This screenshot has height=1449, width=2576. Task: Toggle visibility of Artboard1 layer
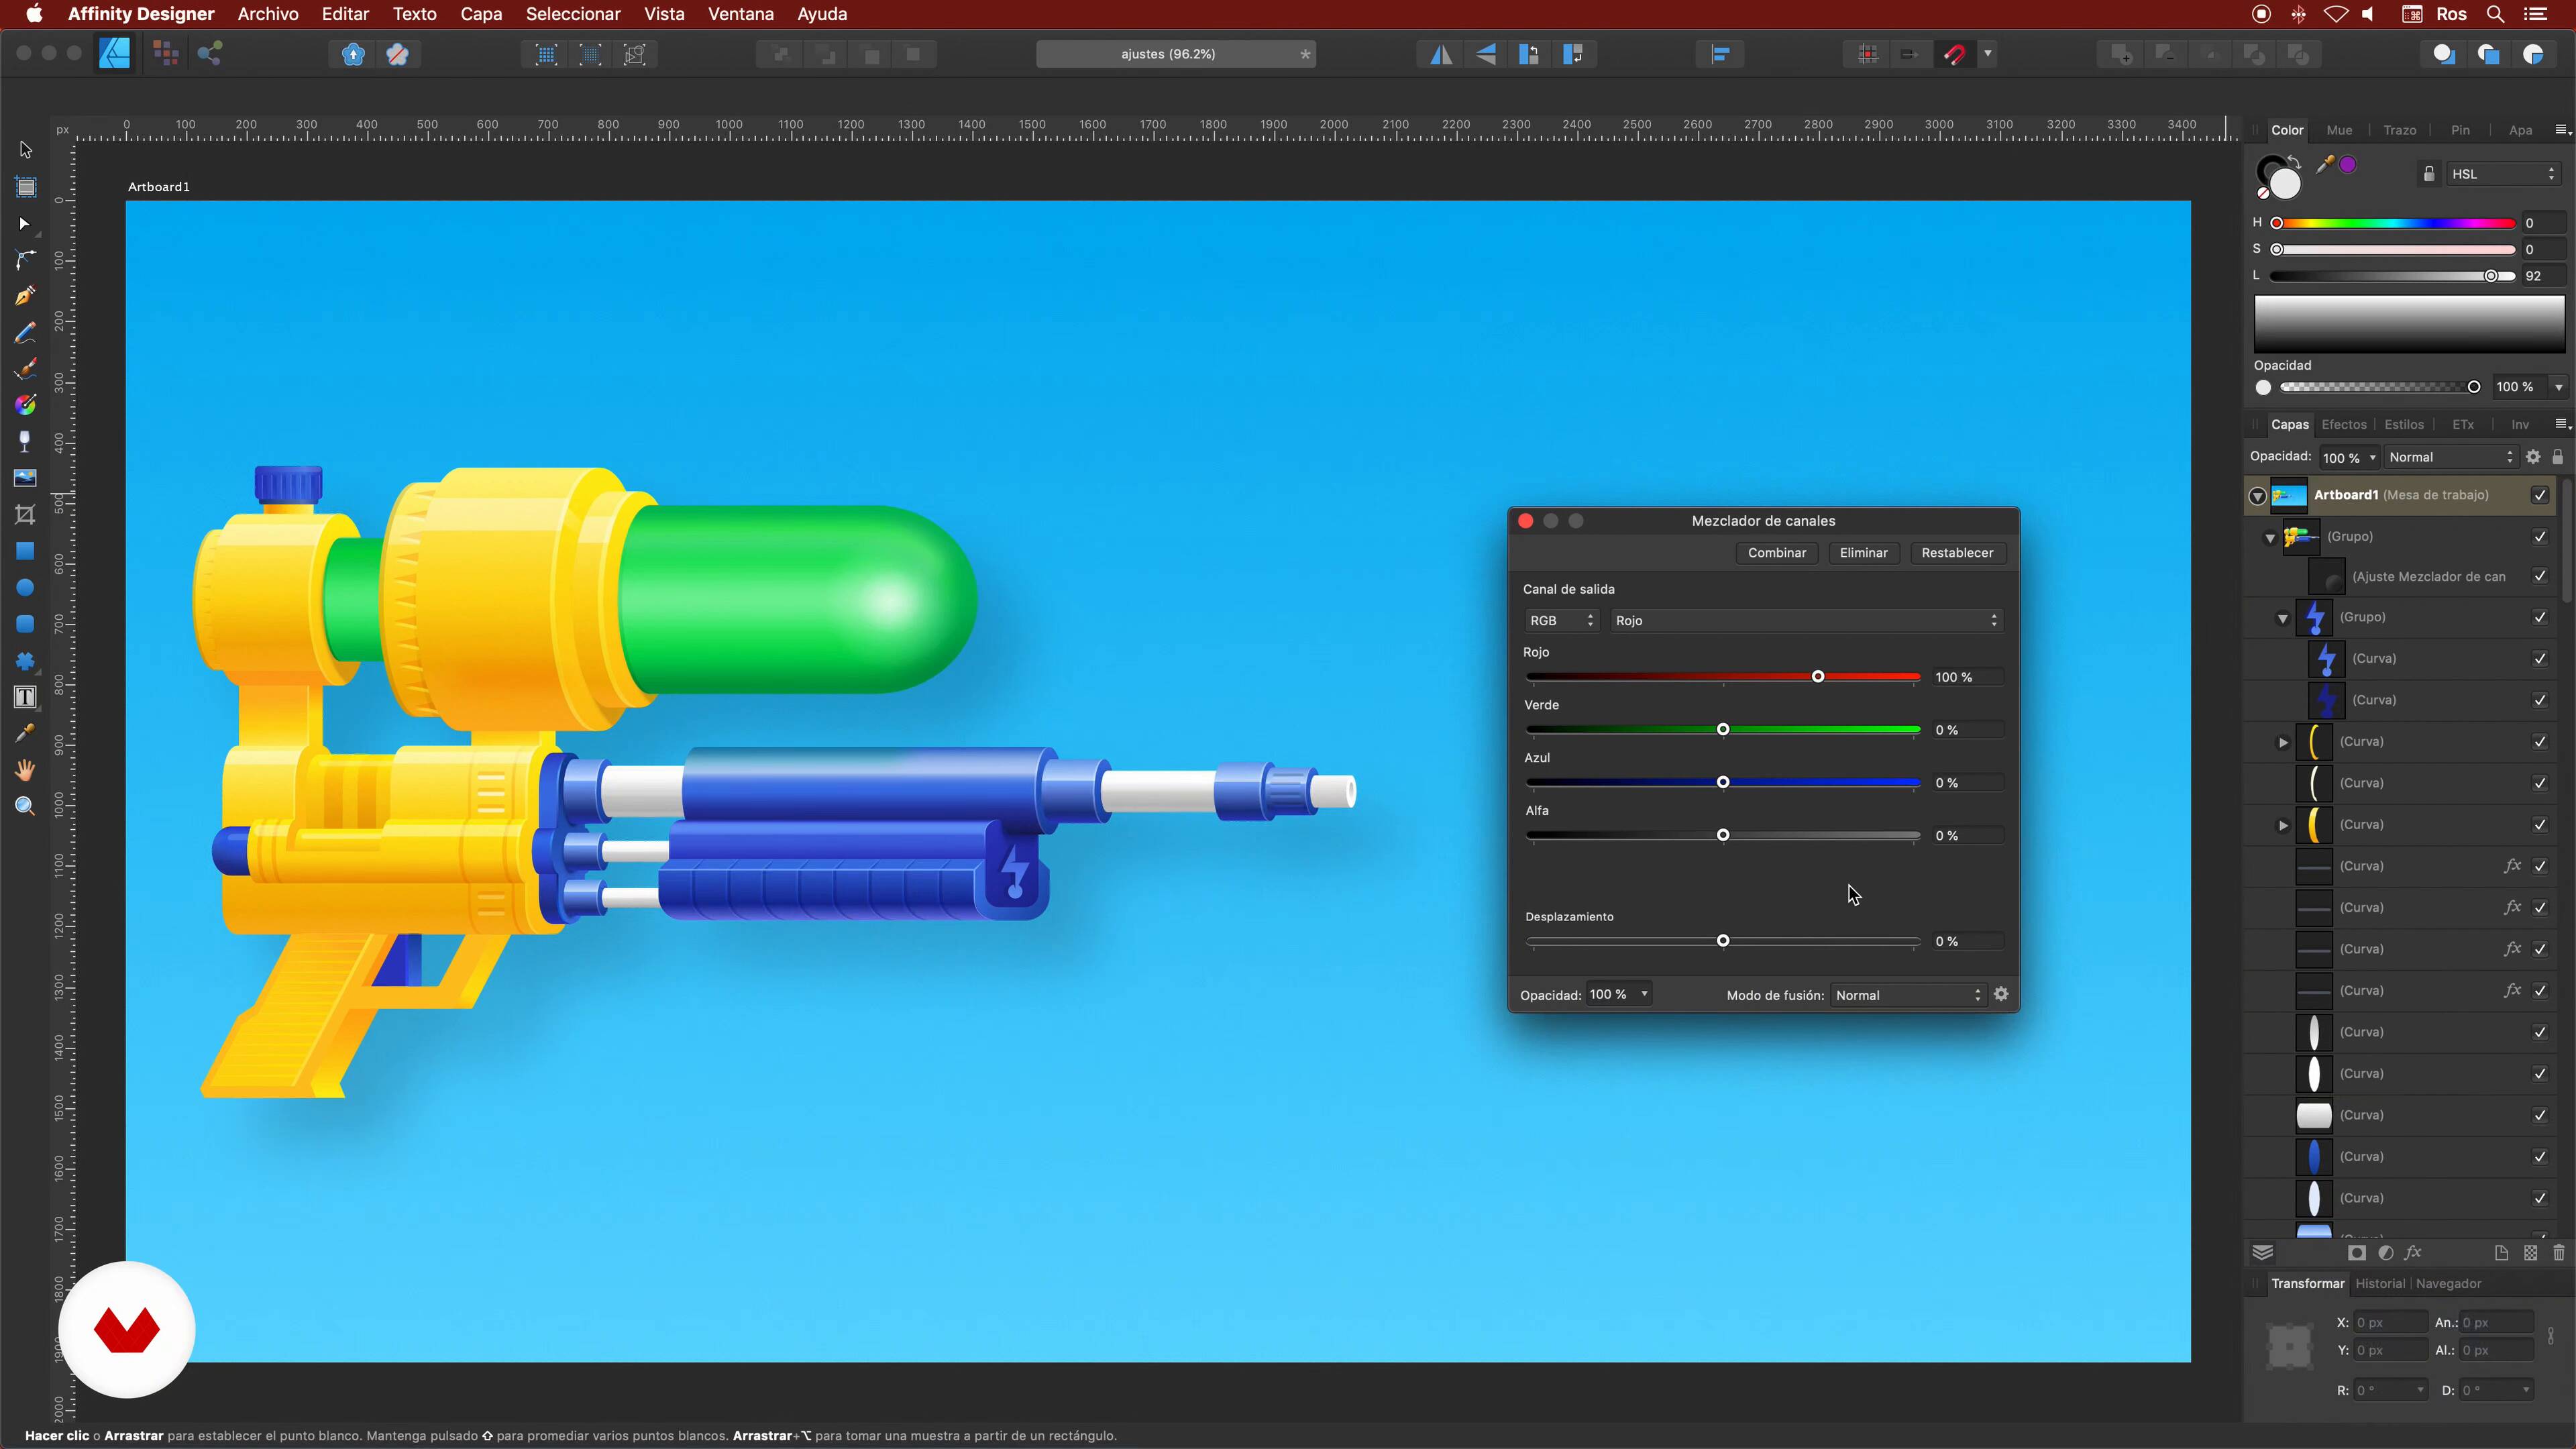pyautogui.click(x=2540, y=495)
